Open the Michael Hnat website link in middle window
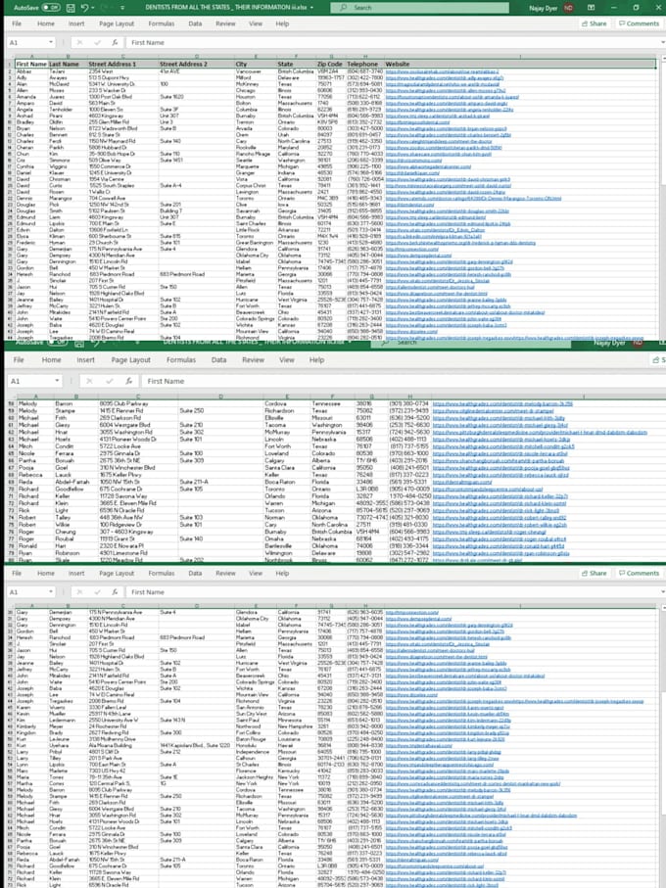 [540, 432]
